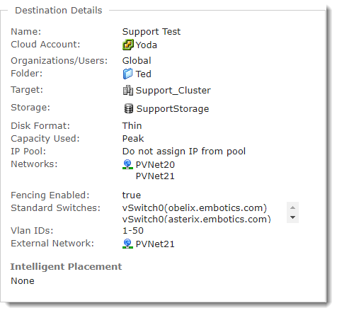Click the Networks label
The width and height of the screenshot is (337, 313).
(x=34, y=164)
